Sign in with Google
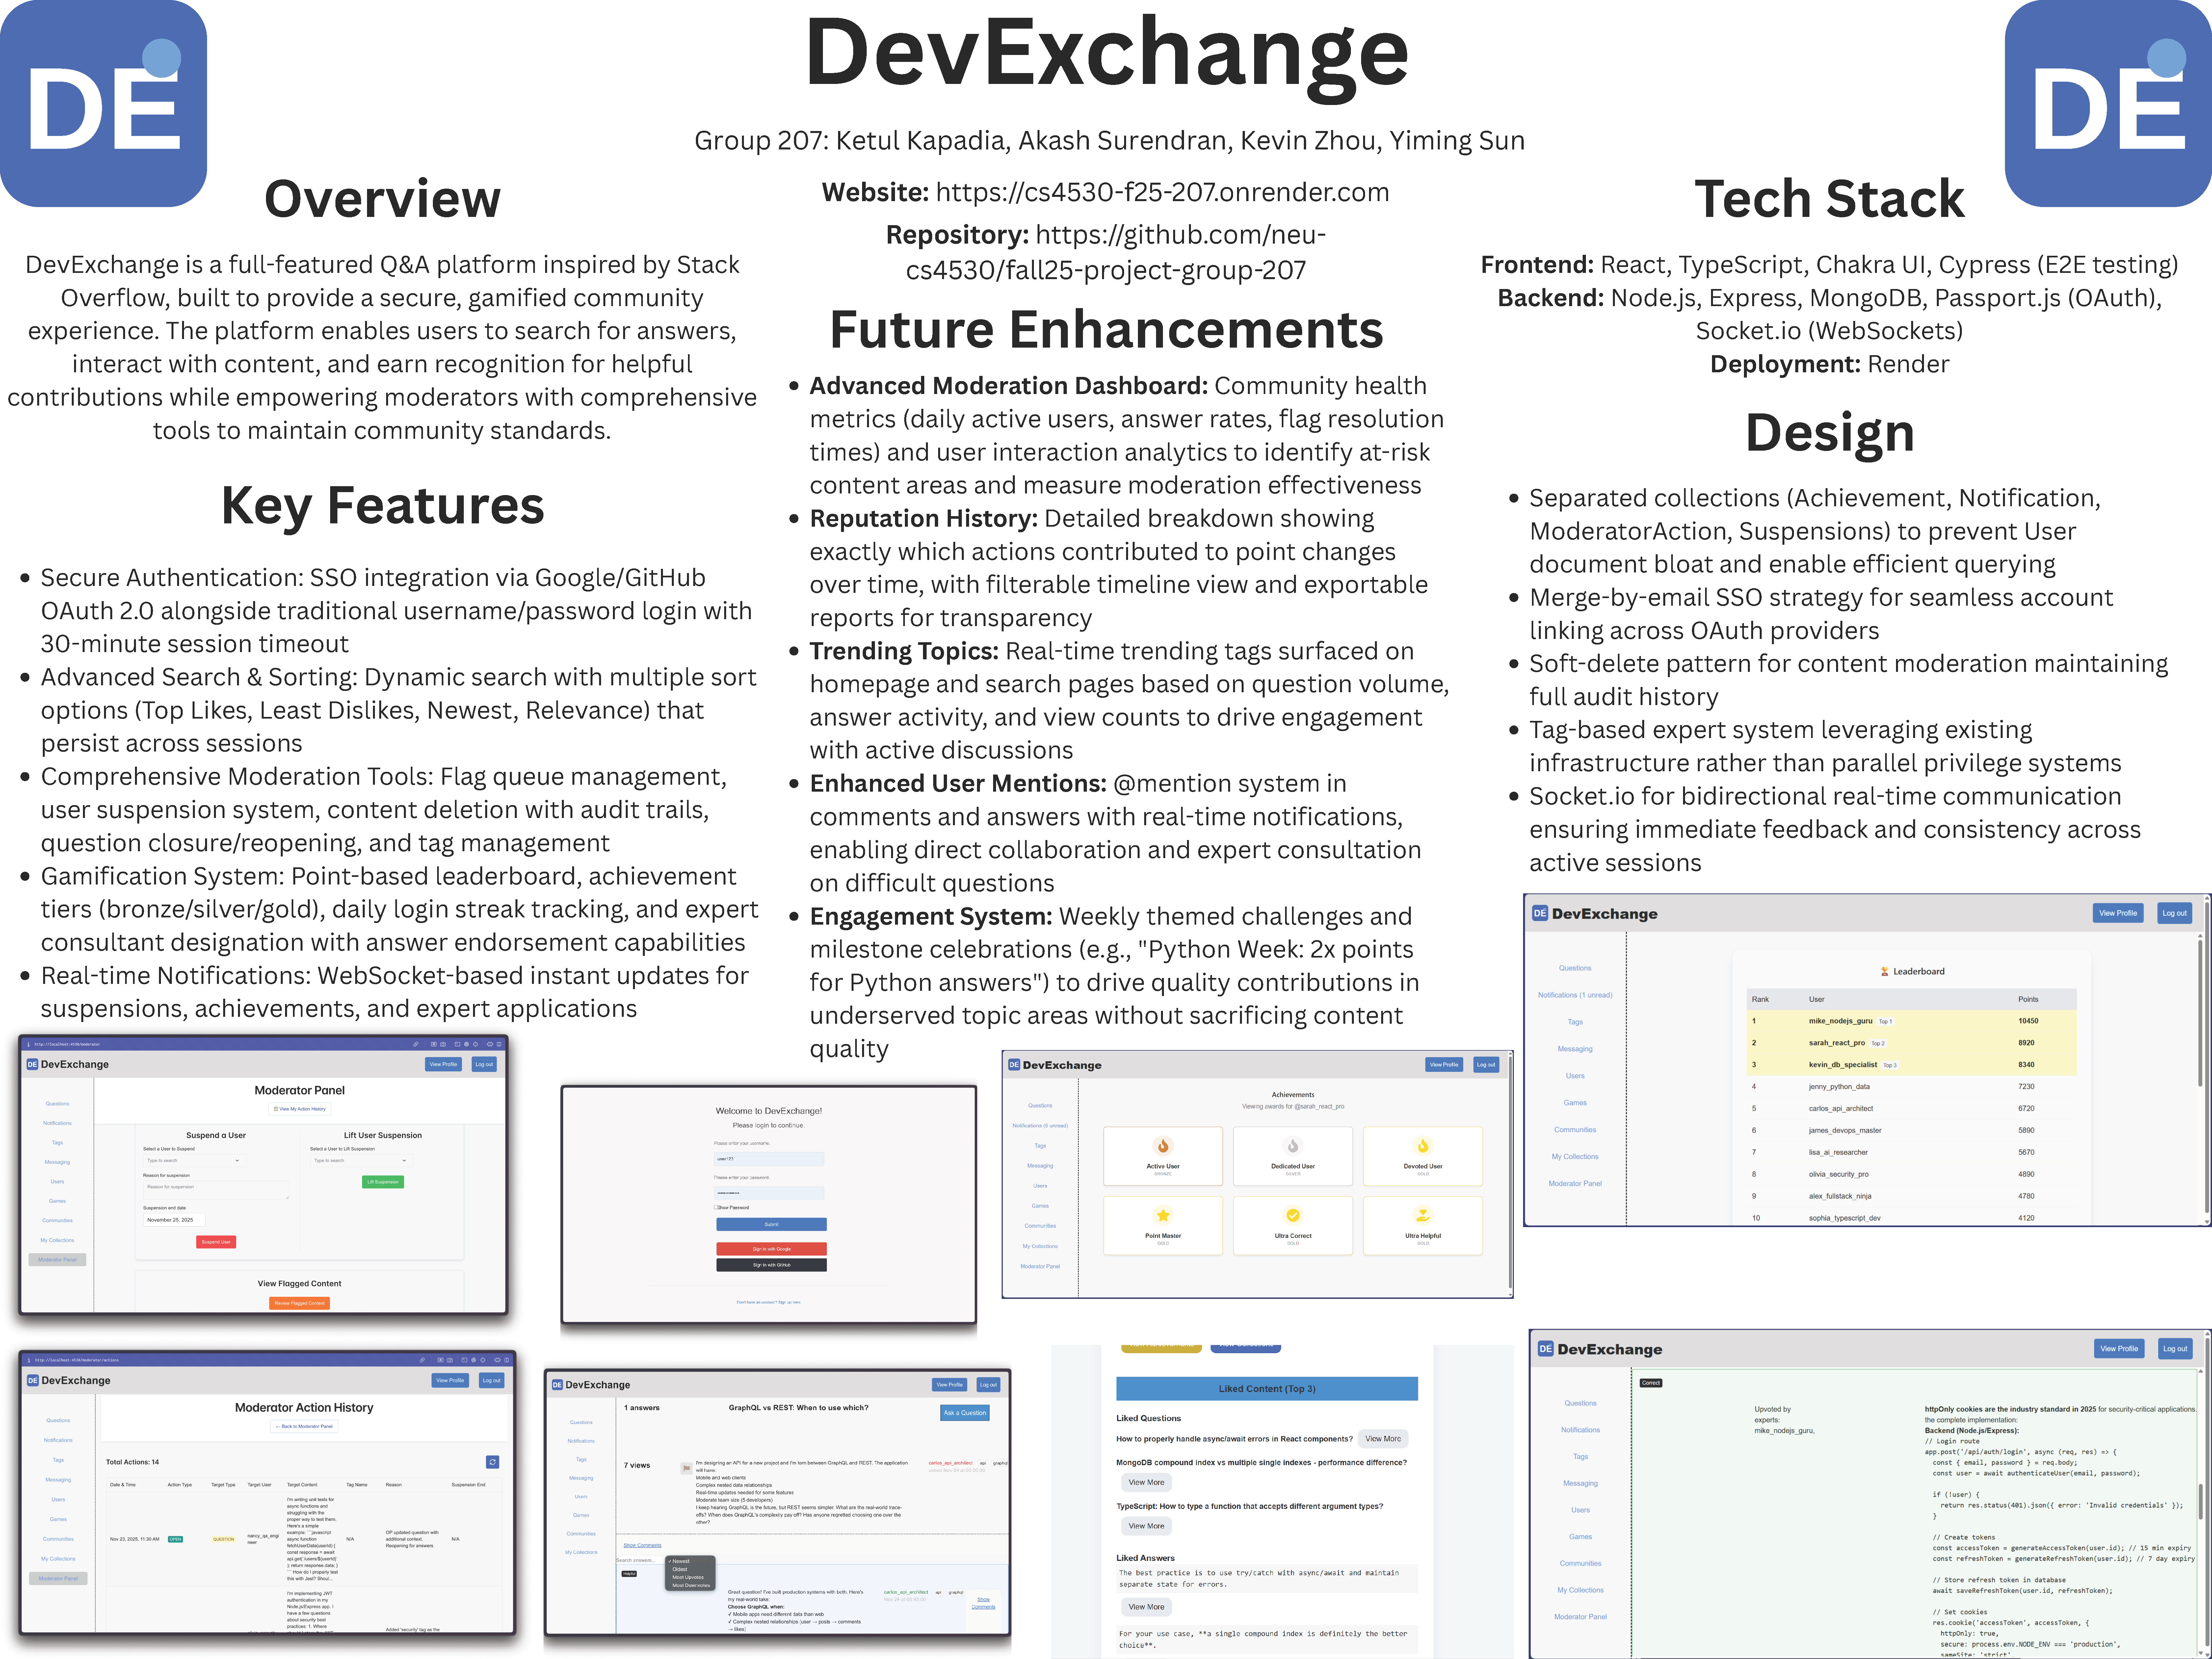Screen dimensions: 2212x1659 coord(771,1249)
